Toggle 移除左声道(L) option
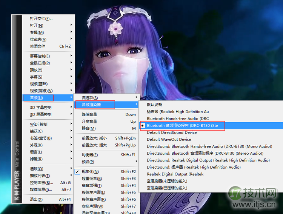This screenshot has width=283, height=214. 106,192
